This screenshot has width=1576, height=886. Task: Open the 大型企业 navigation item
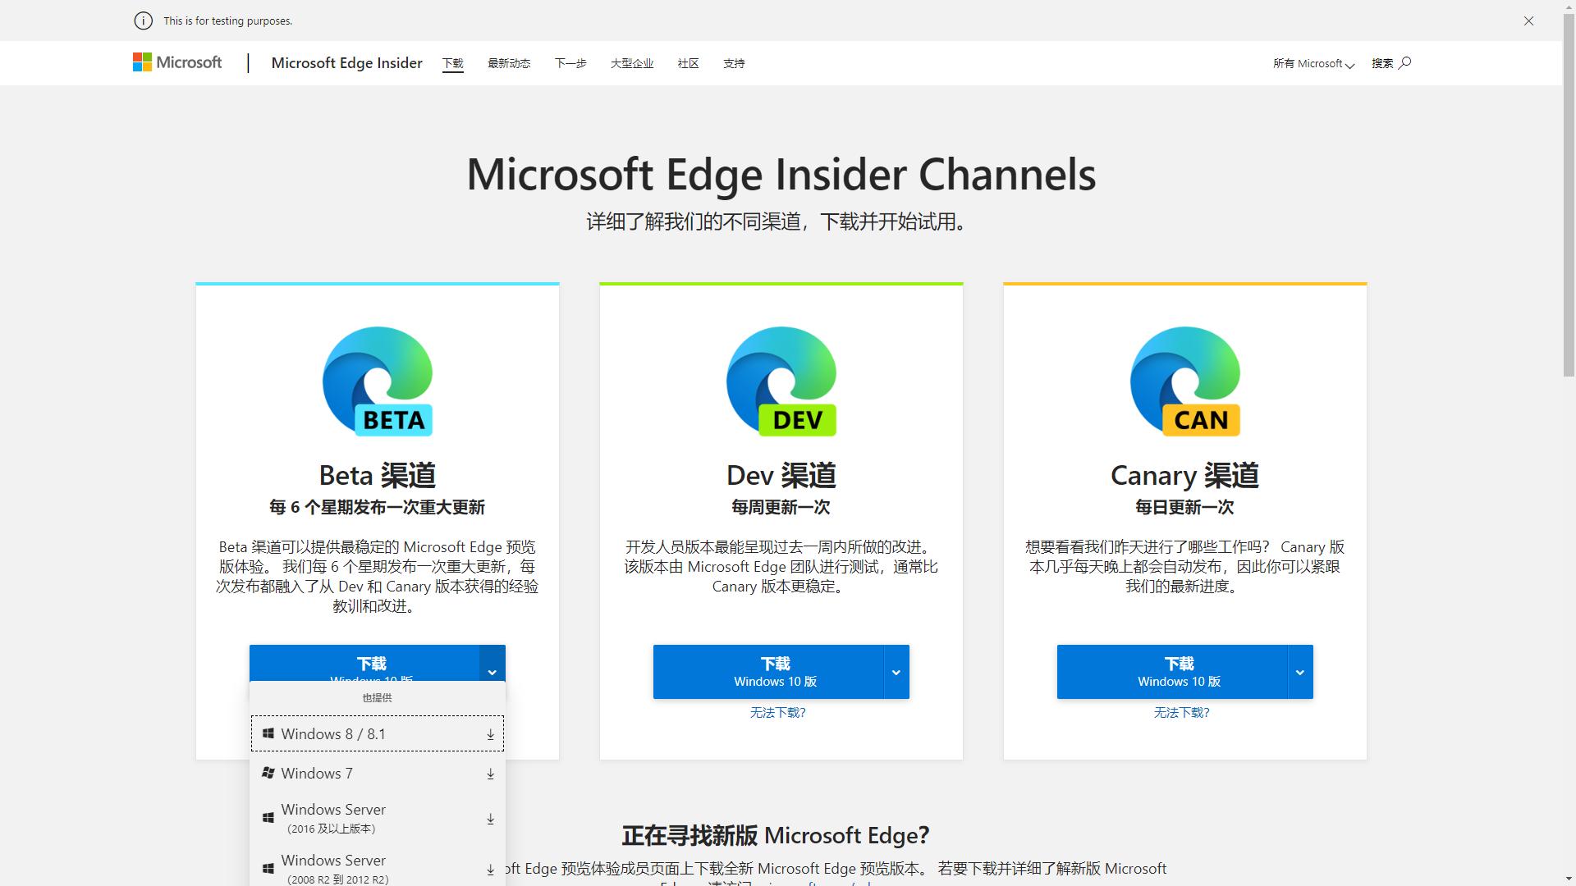click(x=632, y=63)
